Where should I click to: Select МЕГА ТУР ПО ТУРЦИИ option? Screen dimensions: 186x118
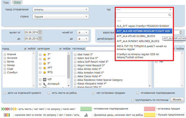[144, 48]
